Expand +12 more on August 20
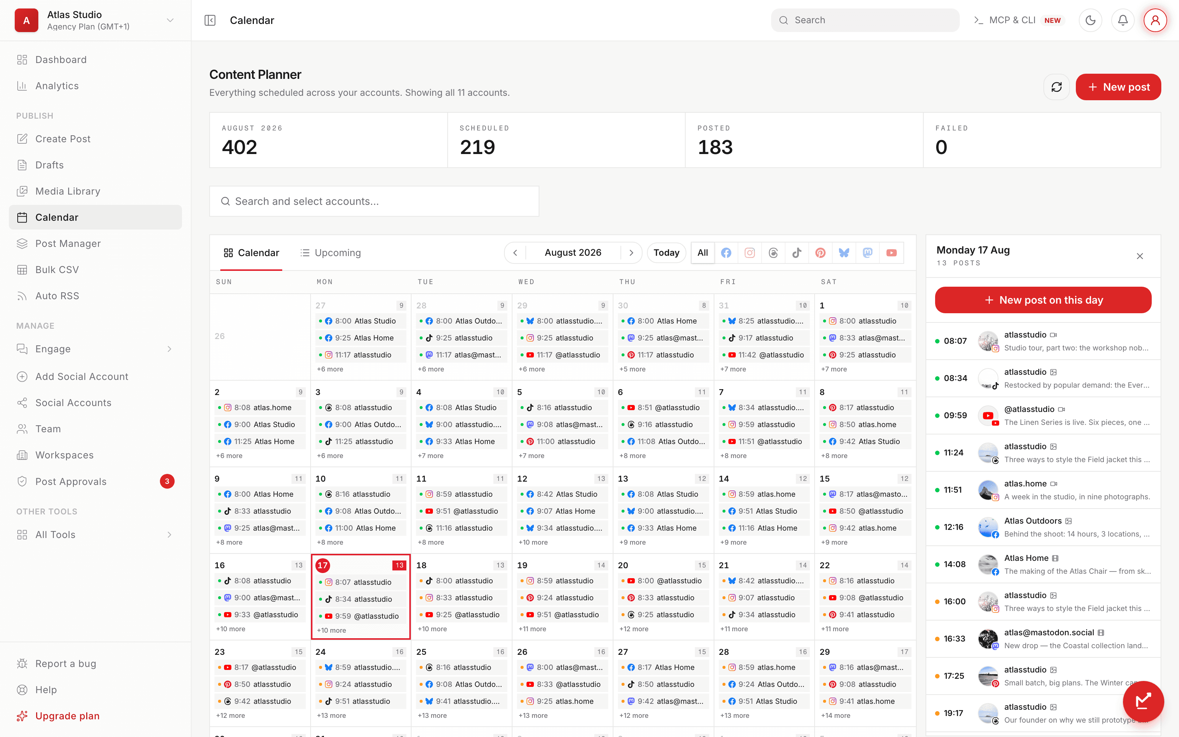The image size is (1179, 737). [x=633, y=629]
